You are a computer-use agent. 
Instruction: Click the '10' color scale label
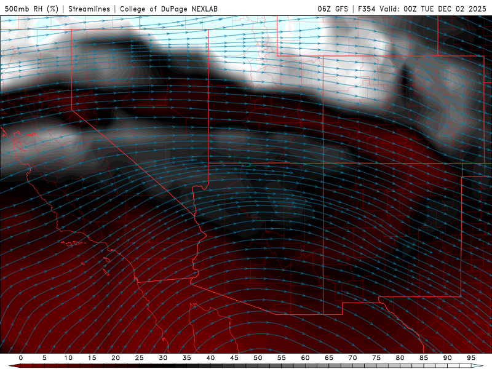pyautogui.click(x=68, y=358)
